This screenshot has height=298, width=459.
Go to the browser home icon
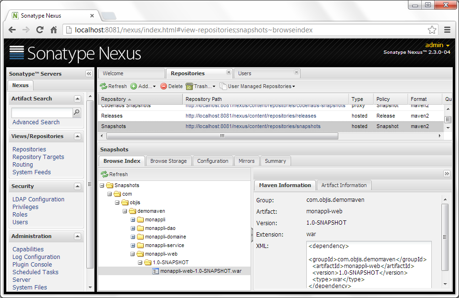(53, 30)
